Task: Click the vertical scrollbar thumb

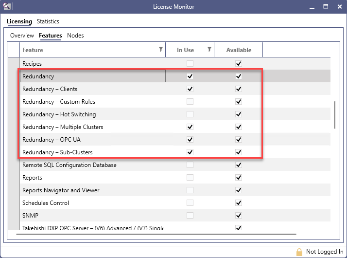Action: pos(334,115)
